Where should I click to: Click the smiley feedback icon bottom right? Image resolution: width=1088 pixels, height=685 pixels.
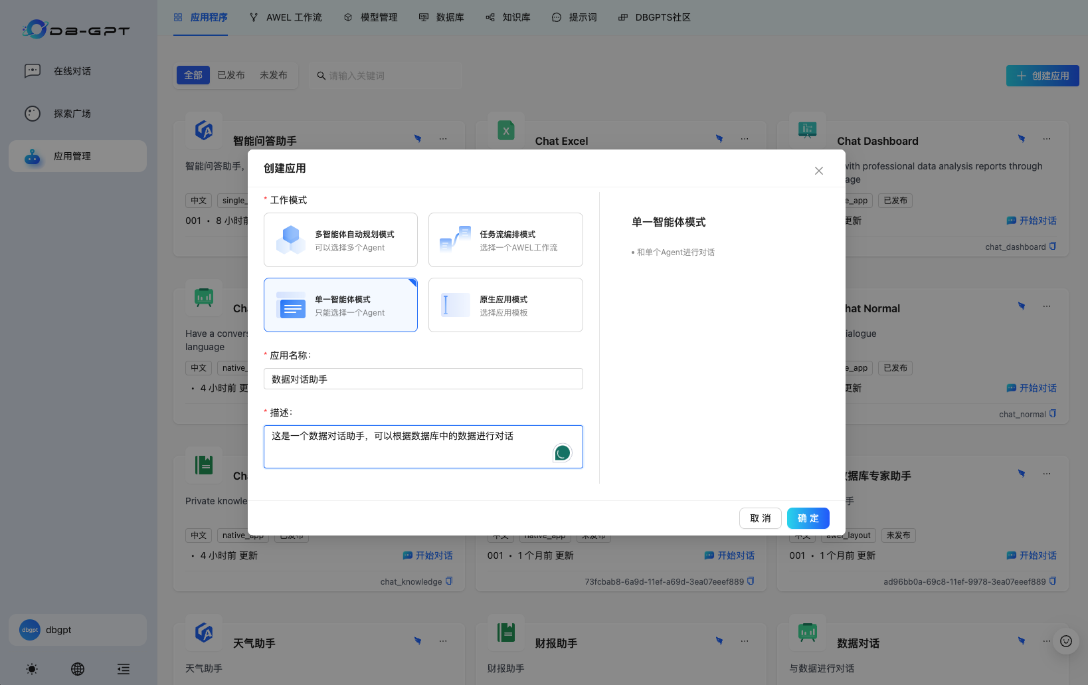1065,641
